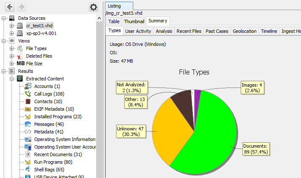
Task: Click the back navigation arrow
Action: click(x=10, y=7)
